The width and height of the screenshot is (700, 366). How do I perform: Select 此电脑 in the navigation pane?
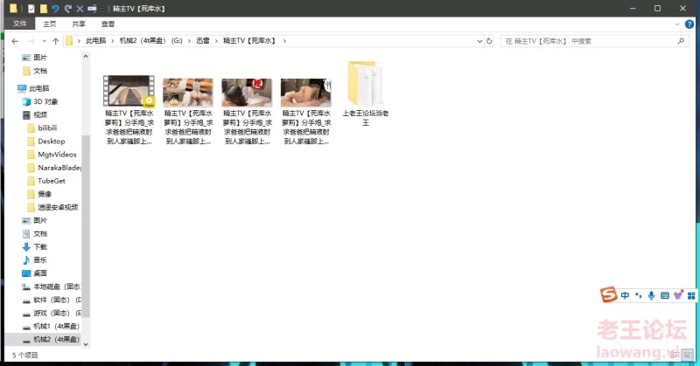[x=39, y=88]
